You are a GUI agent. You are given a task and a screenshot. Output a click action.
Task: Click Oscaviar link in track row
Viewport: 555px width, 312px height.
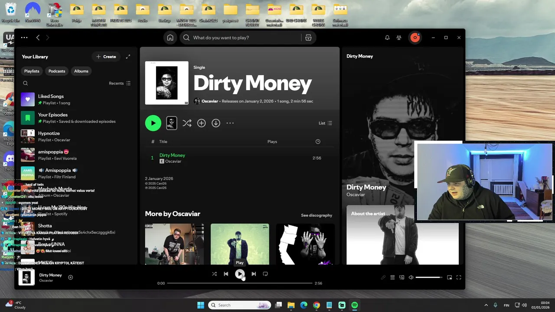pyautogui.click(x=173, y=161)
